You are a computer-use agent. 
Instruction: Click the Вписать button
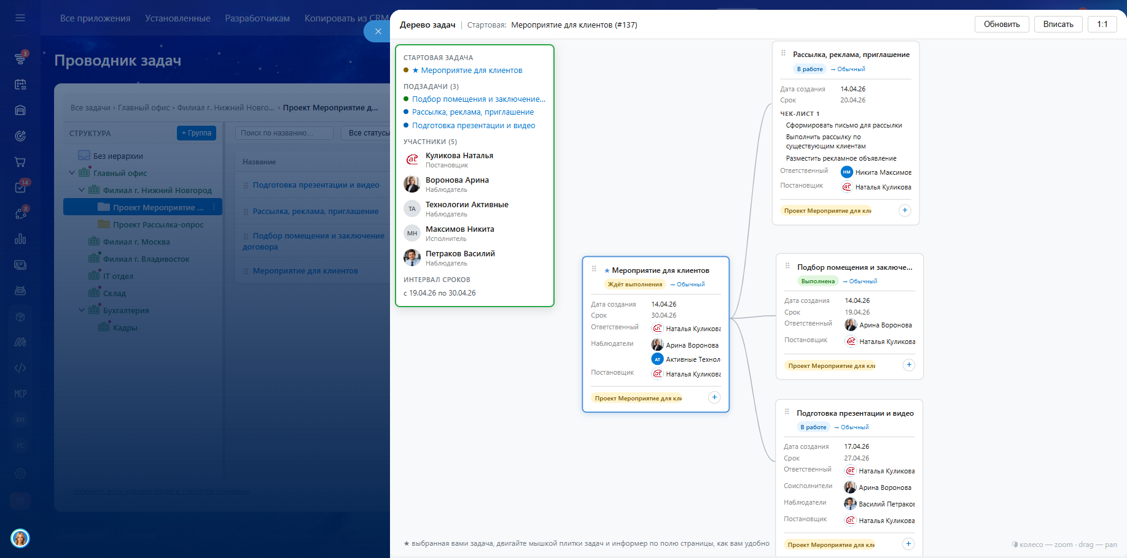1058,25
